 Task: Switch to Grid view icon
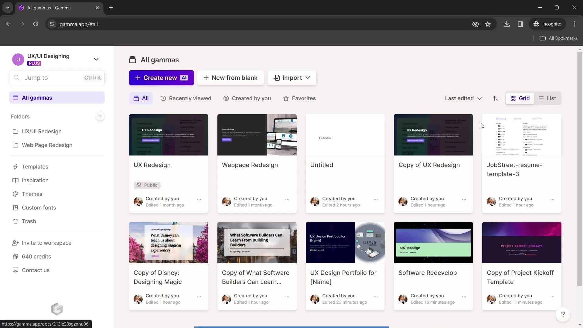click(x=513, y=98)
